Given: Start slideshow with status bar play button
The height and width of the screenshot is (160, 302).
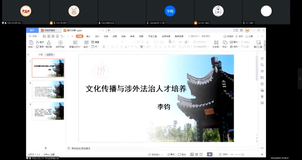Looking at the screenshot, I should 209,154.
